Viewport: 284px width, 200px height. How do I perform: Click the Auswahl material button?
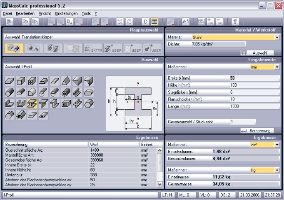257,53
